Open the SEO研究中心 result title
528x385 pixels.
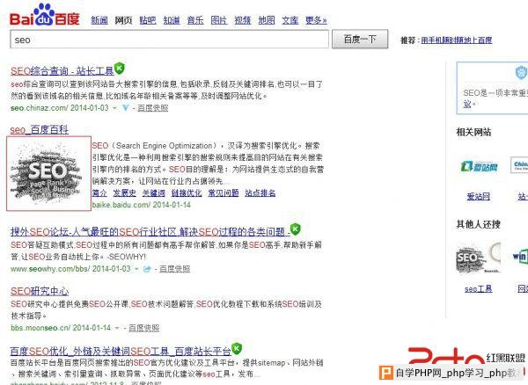(40, 291)
